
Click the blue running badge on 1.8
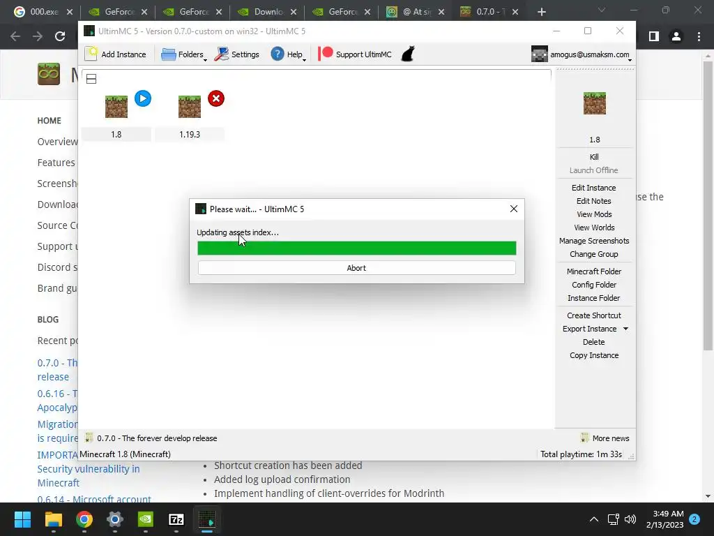[x=143, y=98]
